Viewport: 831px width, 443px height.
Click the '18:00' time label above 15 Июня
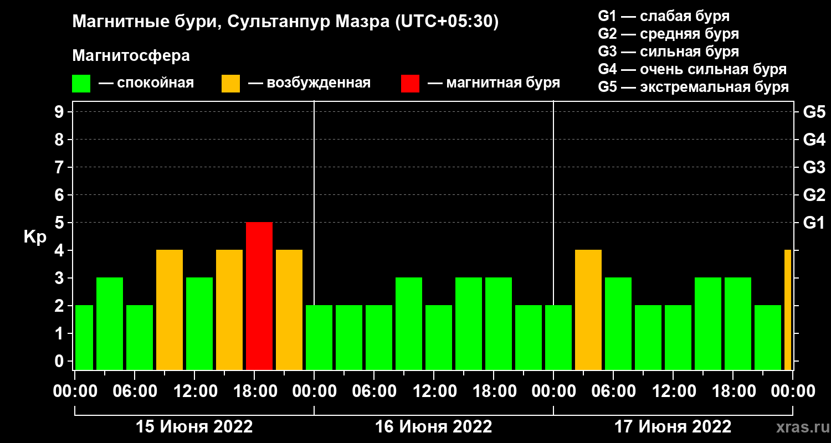[x=254, y=392]
